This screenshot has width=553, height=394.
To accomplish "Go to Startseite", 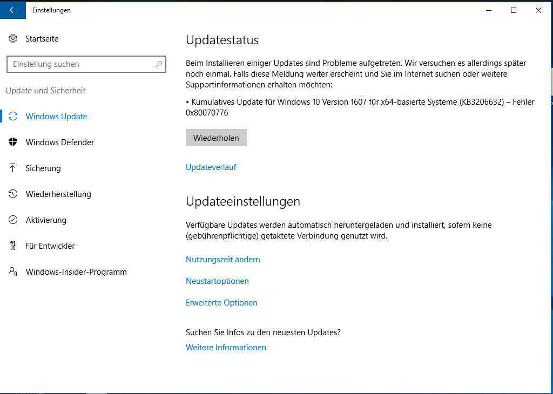I will point(42,38).
